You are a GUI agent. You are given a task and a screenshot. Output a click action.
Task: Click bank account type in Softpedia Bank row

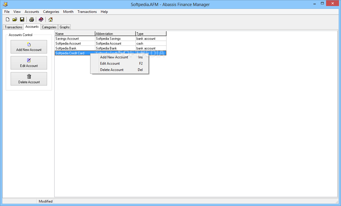(x=151, y=48)
